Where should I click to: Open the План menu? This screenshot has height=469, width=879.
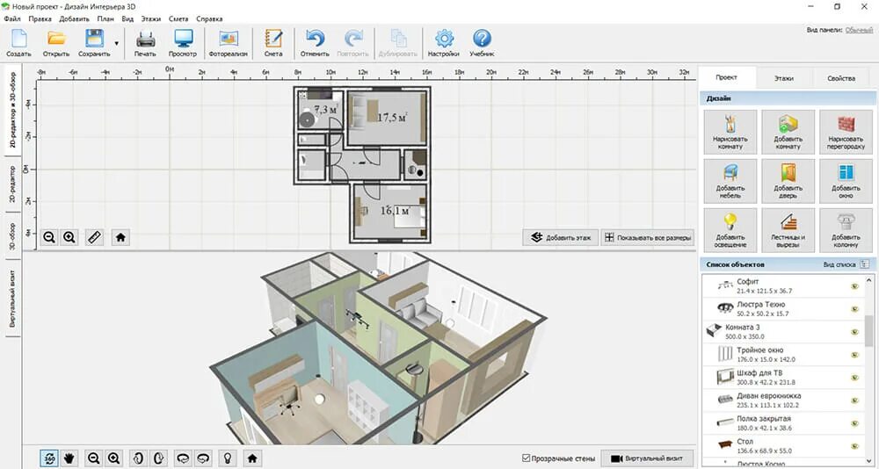pos(105,18)
